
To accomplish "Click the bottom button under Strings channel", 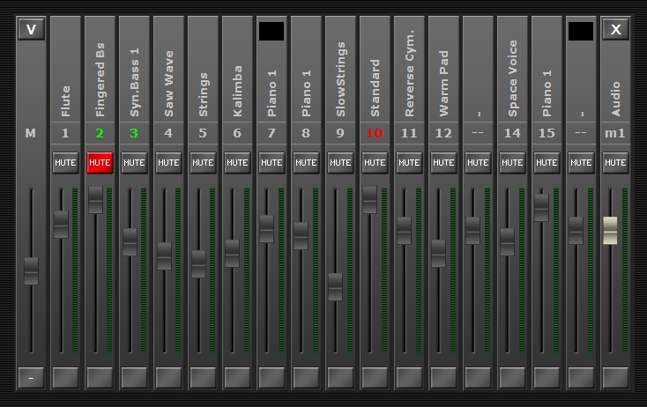I will pos(203,378).
